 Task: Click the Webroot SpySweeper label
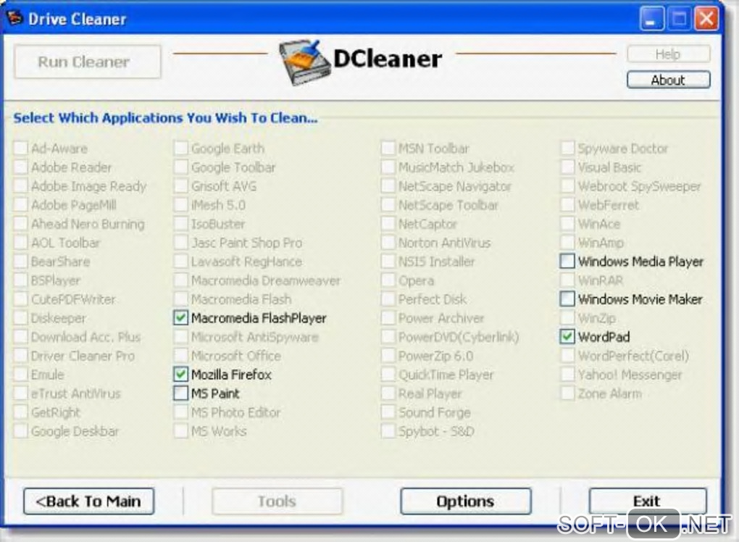pyautogui.click(x=640, y=186)
